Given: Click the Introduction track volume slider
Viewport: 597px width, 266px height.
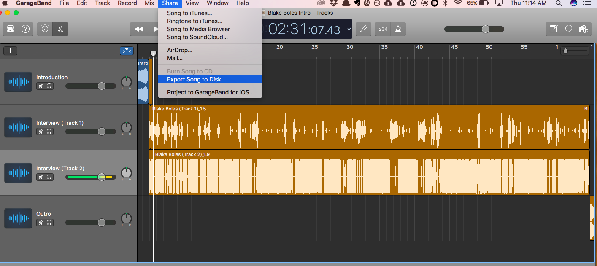Looking at the screenshot, I should click(91, 86).
